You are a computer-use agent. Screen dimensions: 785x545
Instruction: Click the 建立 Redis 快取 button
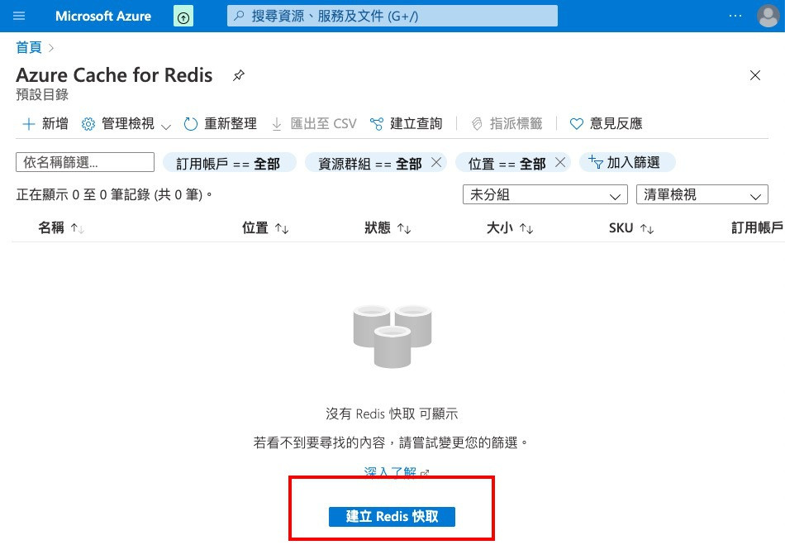pyautogui.click(x=392, y=516)
